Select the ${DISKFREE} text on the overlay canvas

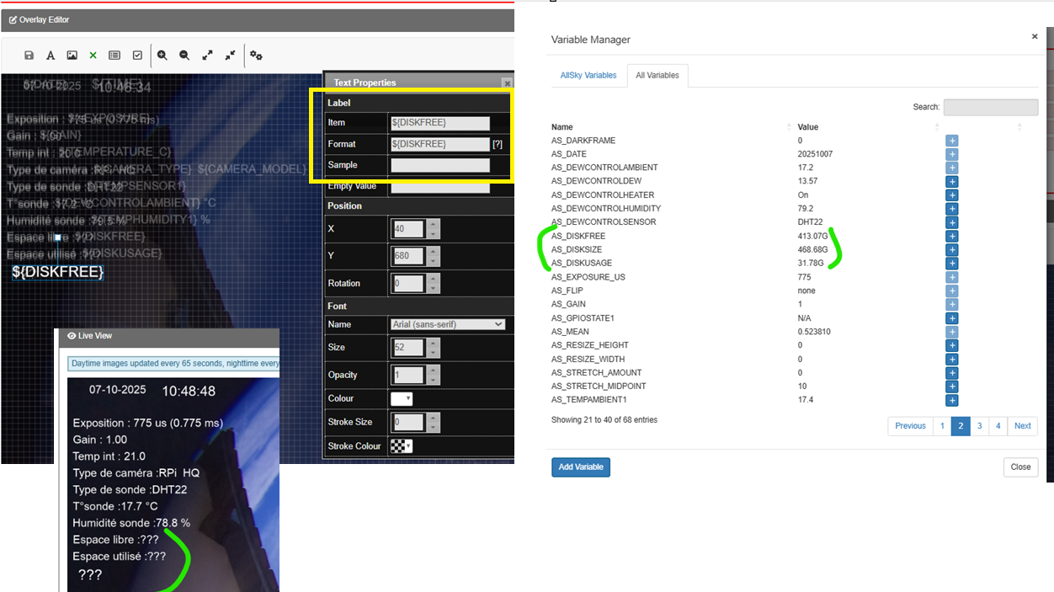point(57,272)
